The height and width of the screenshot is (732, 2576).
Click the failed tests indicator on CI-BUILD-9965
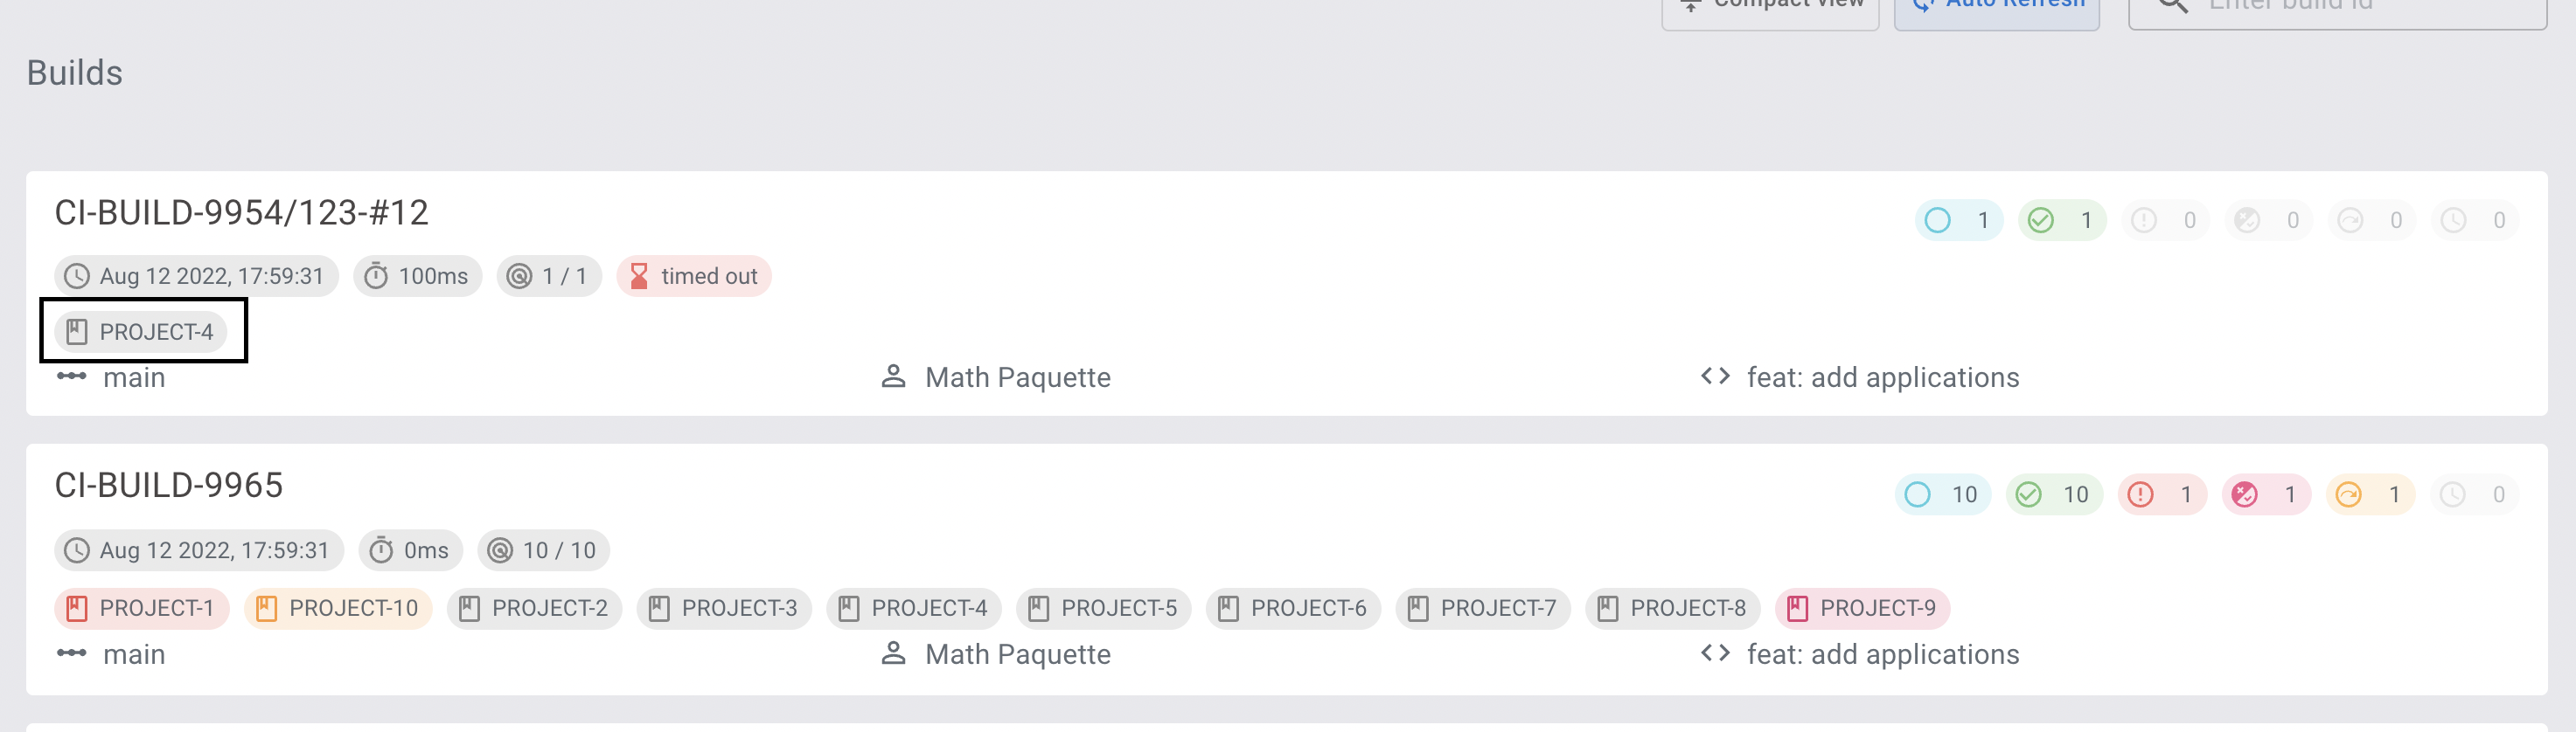2161,494
